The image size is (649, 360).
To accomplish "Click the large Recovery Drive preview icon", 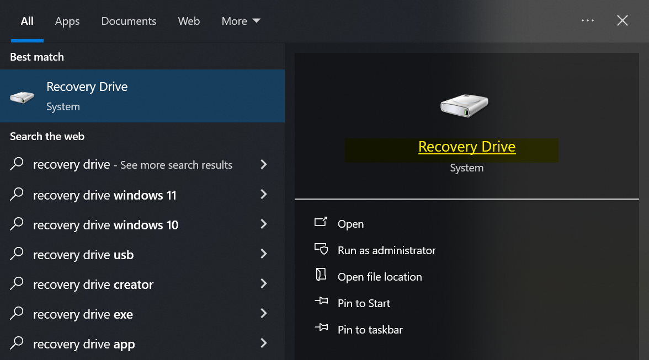I will click(464, 104).
